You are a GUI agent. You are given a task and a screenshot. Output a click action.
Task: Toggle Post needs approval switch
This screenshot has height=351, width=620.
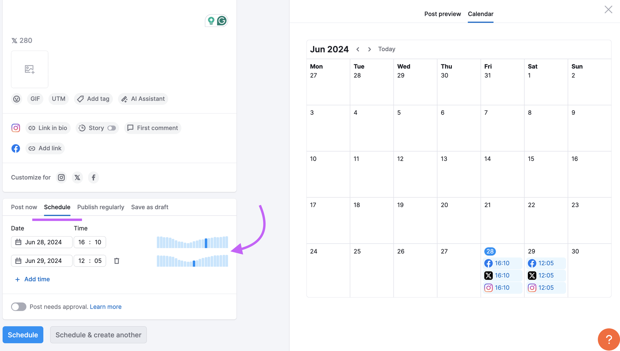tap(19, 306)
